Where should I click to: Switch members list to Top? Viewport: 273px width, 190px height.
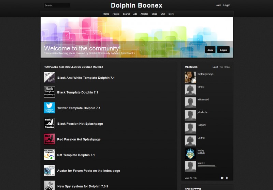(221, 67)
